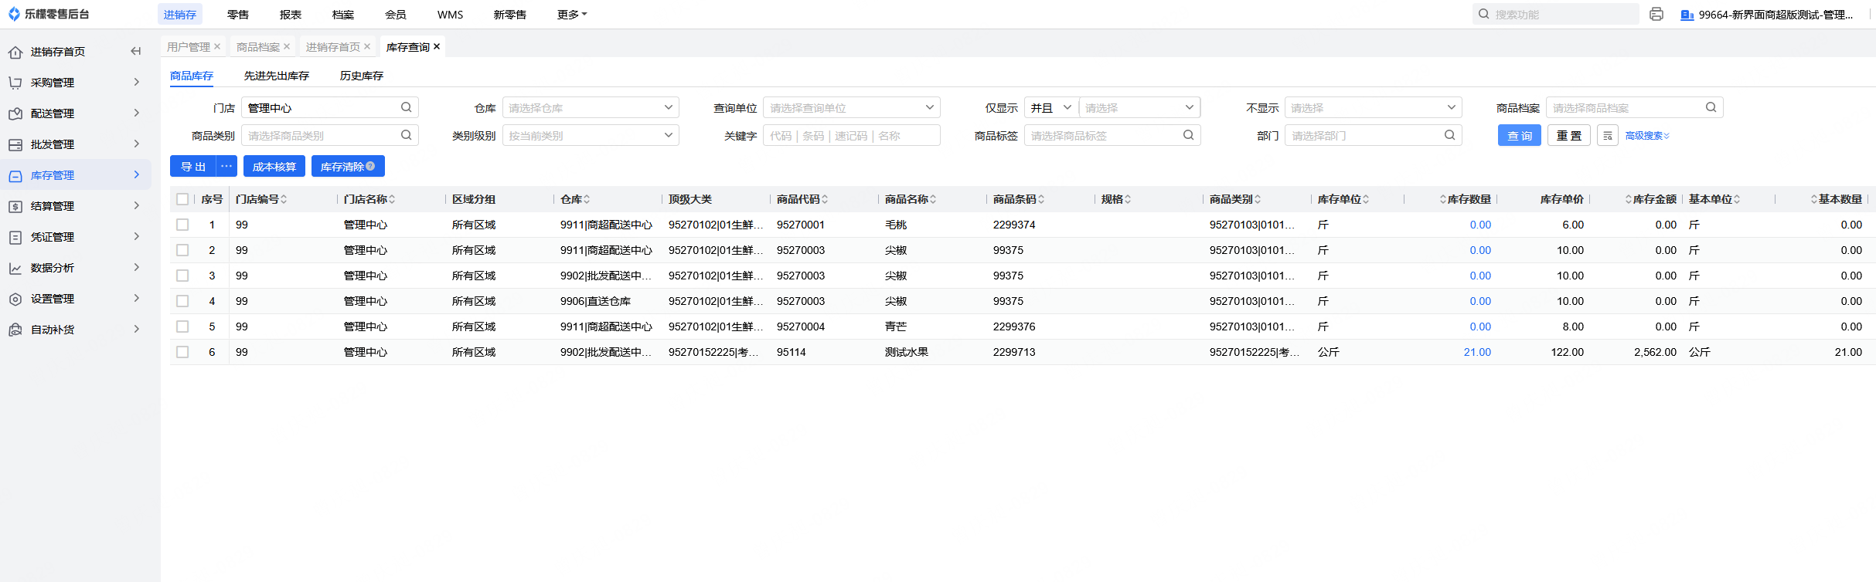Click the printer icon in top bar
This screenshot has width=1876, height=582.
(1656, 15)
